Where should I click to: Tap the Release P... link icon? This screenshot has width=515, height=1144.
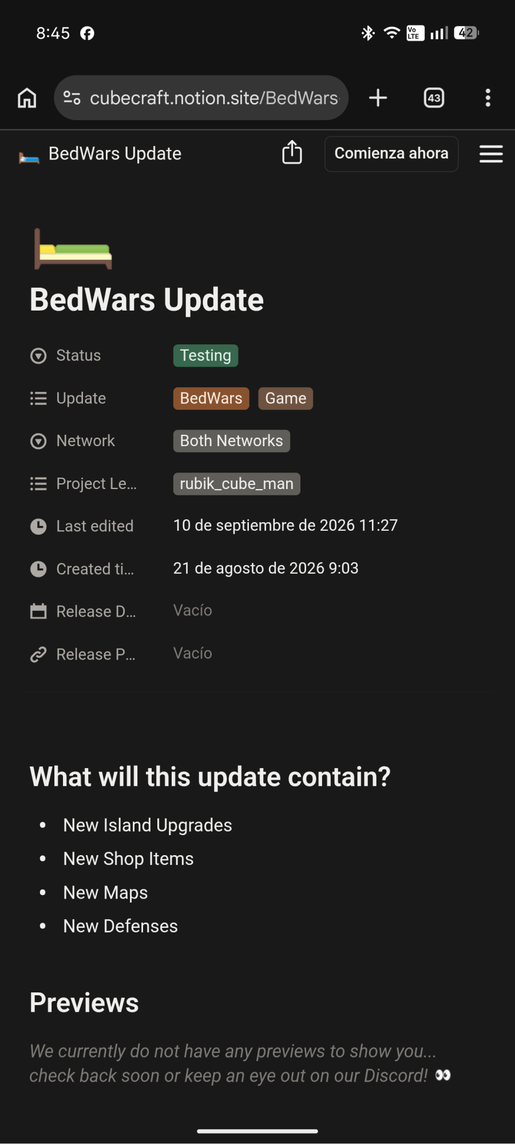pyautogui.click(x=38, y=654)
